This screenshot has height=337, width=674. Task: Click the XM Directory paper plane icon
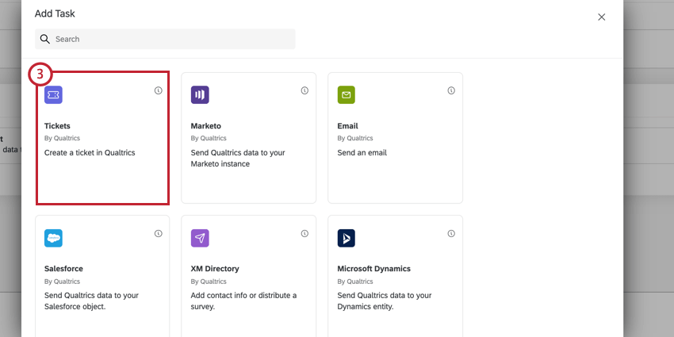(200, 238)
